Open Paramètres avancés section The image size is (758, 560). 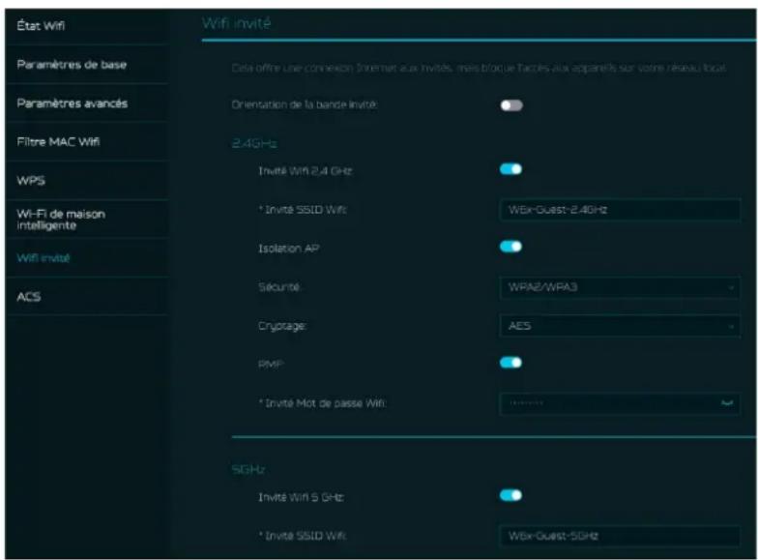72,103
